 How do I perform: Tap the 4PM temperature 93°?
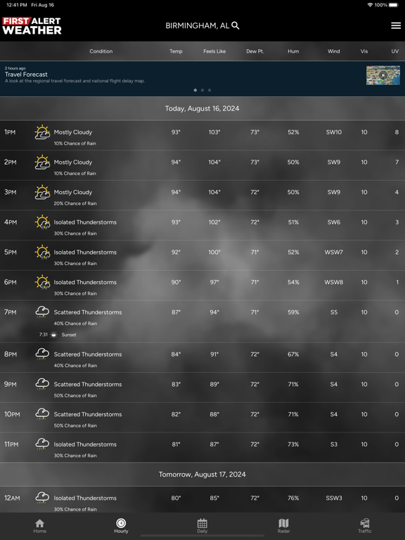coord(176,222)
